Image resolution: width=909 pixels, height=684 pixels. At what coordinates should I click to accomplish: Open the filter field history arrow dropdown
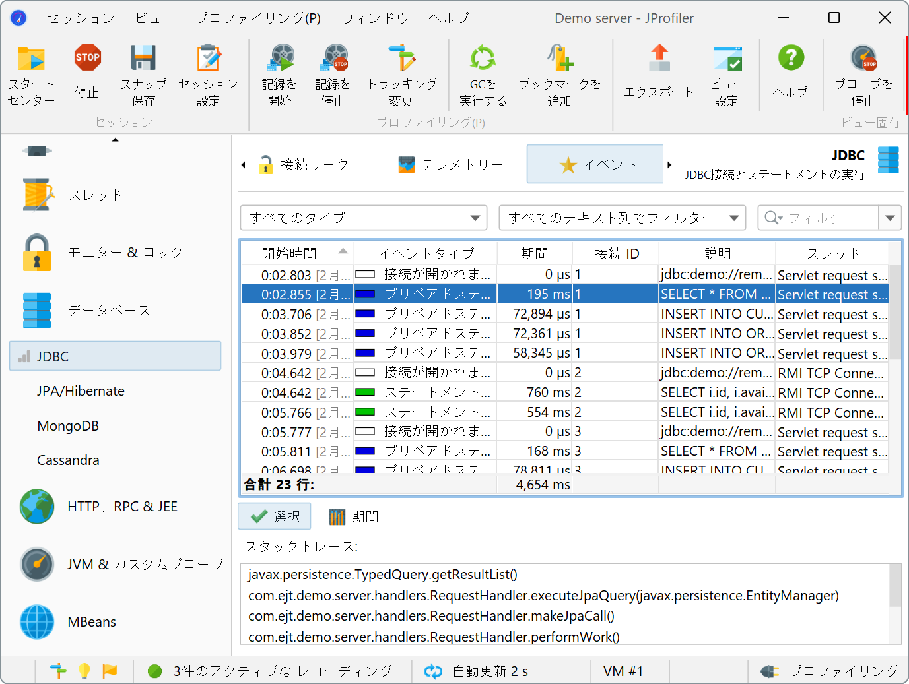pyautogui.click(x=890, y=218)
